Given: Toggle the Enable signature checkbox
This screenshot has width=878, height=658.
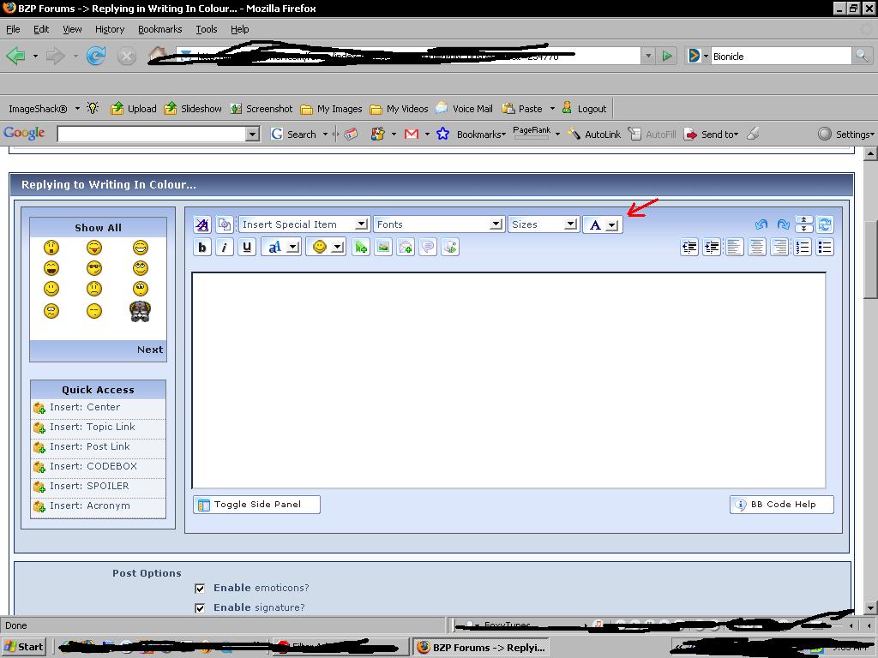Looking at the screenshot, I should pos(199,607).
